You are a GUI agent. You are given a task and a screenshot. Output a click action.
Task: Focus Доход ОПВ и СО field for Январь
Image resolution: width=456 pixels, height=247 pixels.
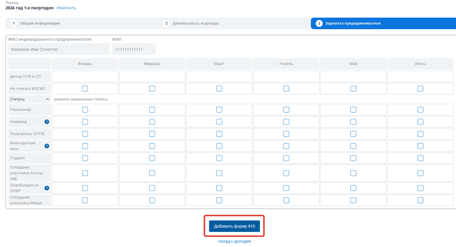click(85, 76)
